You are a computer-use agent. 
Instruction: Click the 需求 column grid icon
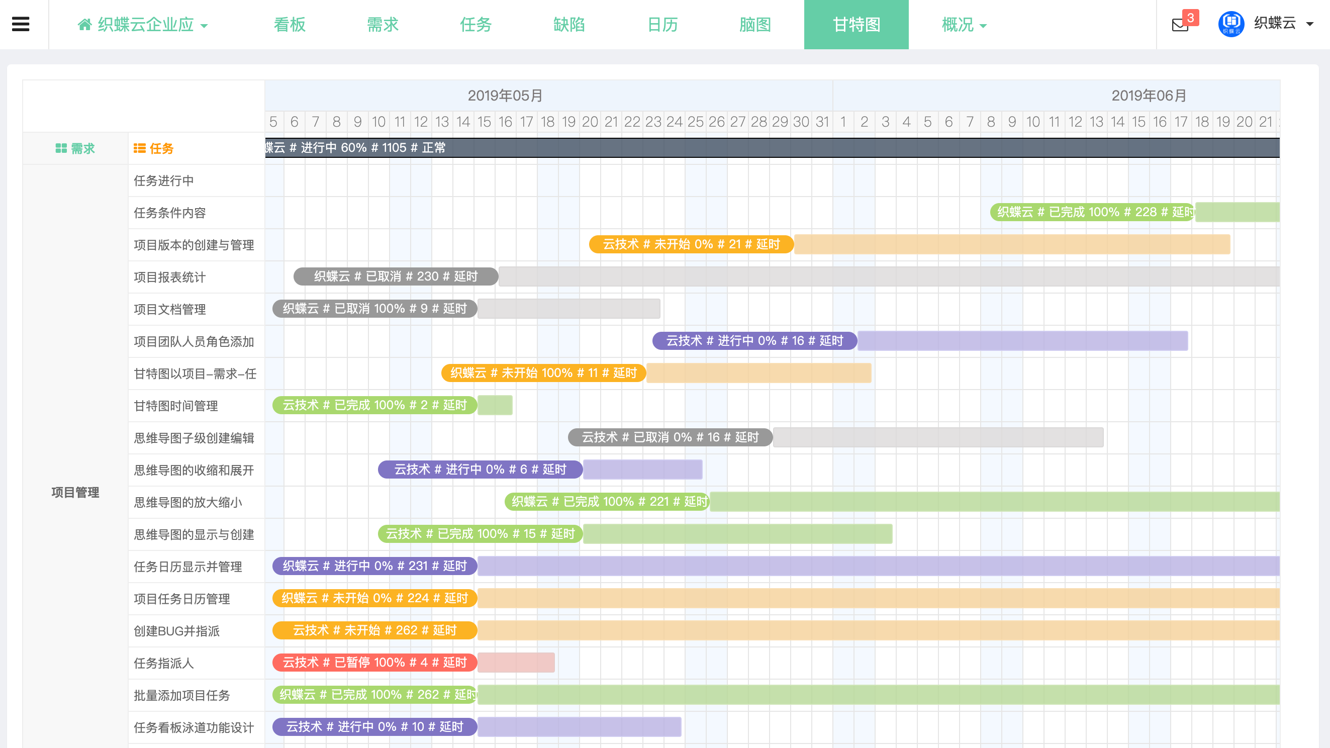point(61,148)
